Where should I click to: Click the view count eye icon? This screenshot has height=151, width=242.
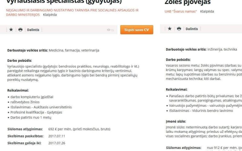[109, 30]
